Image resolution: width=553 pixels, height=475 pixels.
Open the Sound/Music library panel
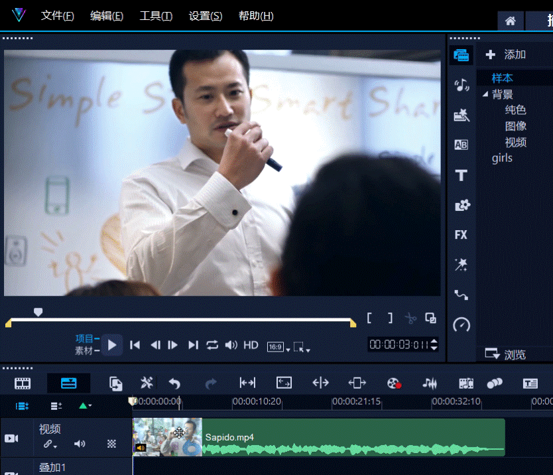click(461, 85)
